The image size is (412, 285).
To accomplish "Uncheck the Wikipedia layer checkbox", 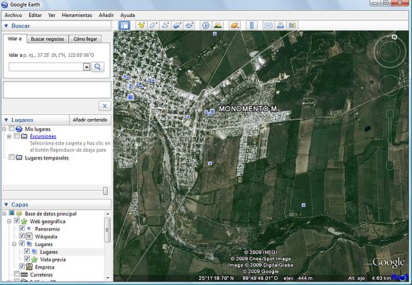I will 22,236.
